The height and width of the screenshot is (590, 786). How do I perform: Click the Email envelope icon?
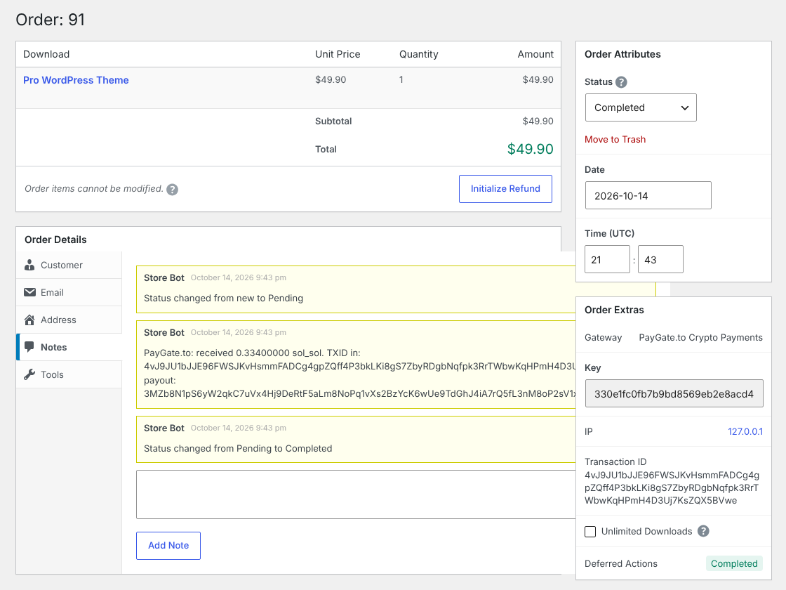click(29, 292)
